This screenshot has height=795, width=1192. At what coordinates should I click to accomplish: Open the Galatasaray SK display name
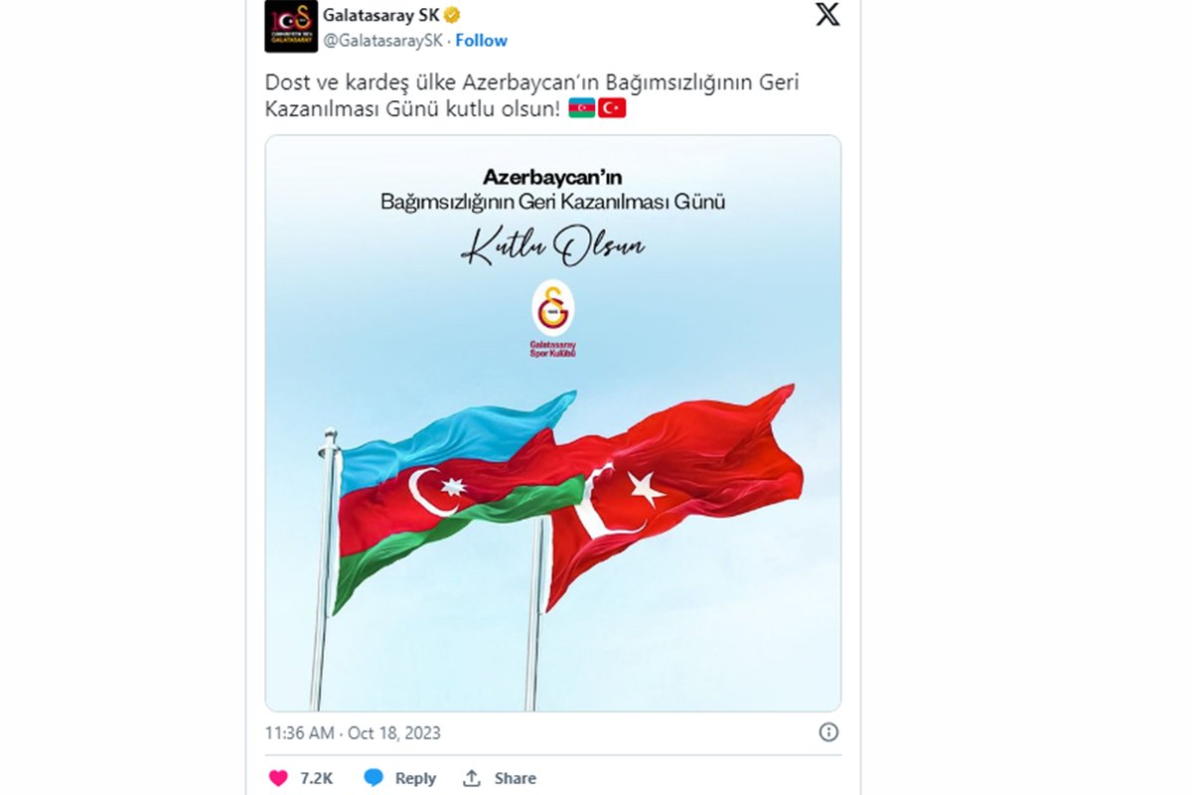coord(380,15)
